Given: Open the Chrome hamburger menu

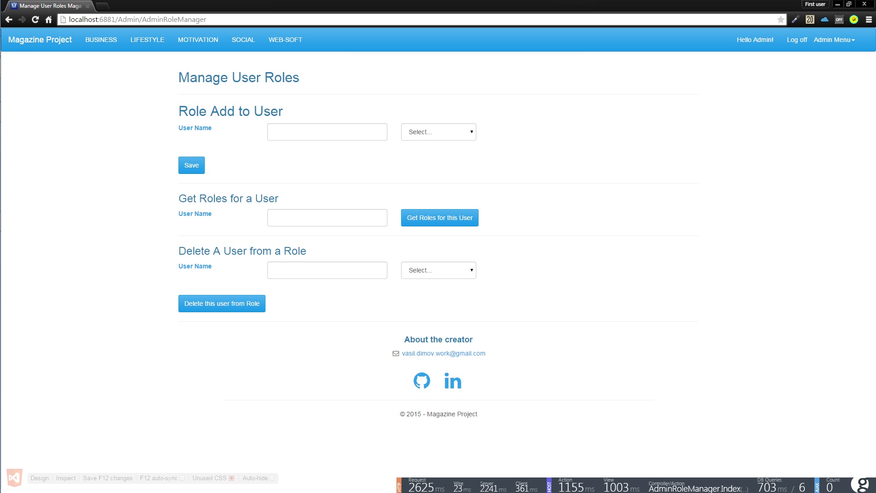Looking at the screenshot, I should click(869, 19).
